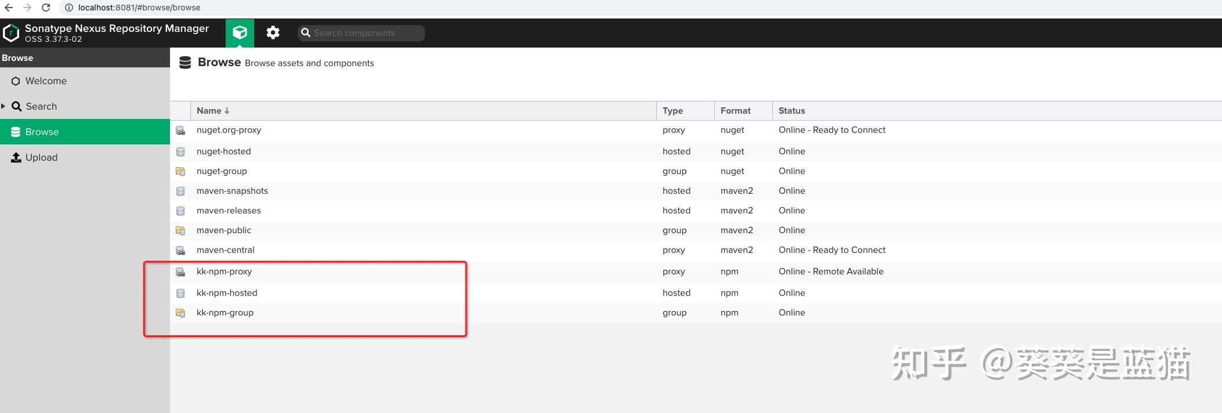
Task: Expand the Search tree arrow in sidebar
Action: 3,106
